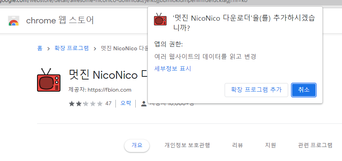The width and height of the screenshot is (342, 161).
Task: Open the '오락' category link
Action: [x=126, y=103]
